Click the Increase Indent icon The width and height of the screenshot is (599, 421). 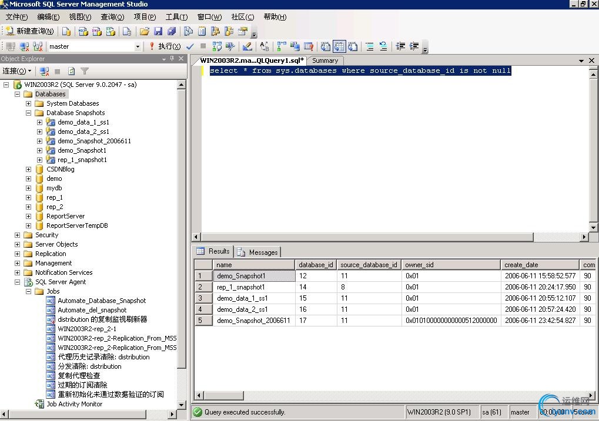[x=414, y=46]
